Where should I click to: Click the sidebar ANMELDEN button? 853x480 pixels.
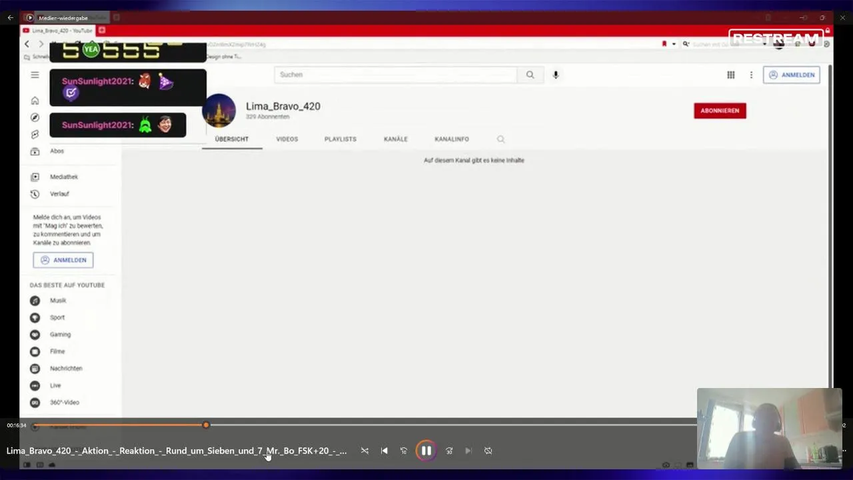(x=63, y=260)
